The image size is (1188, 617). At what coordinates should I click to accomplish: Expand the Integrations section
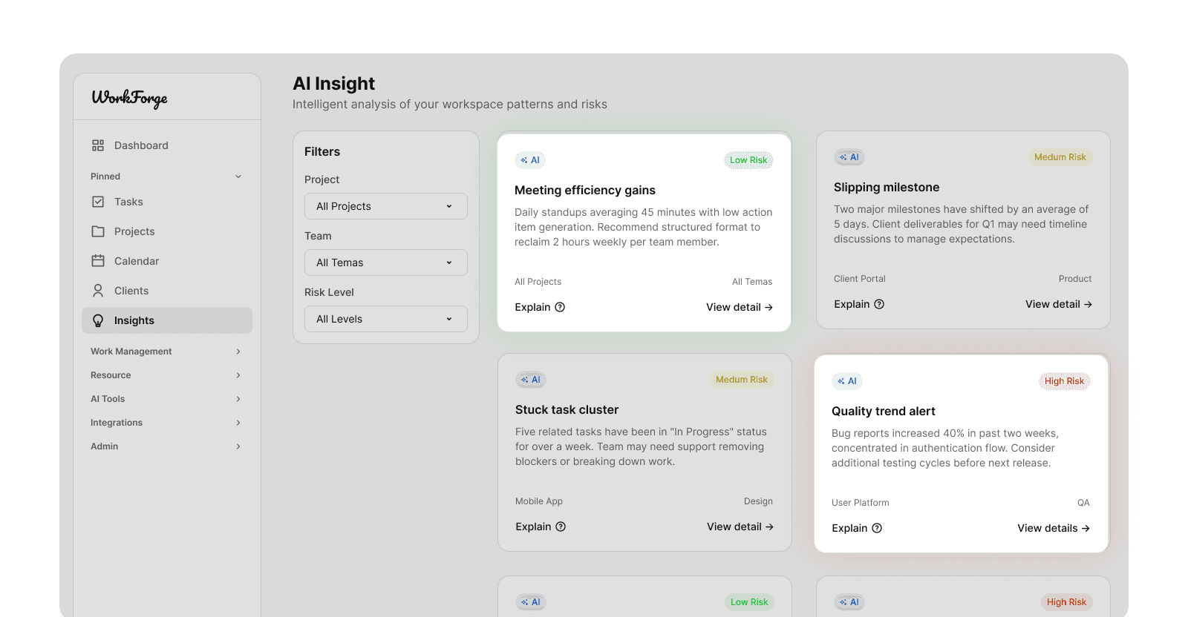pos(167,423)
